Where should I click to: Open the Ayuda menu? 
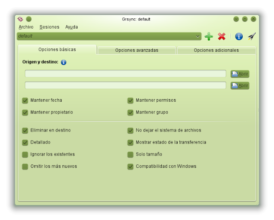point(71,27)
